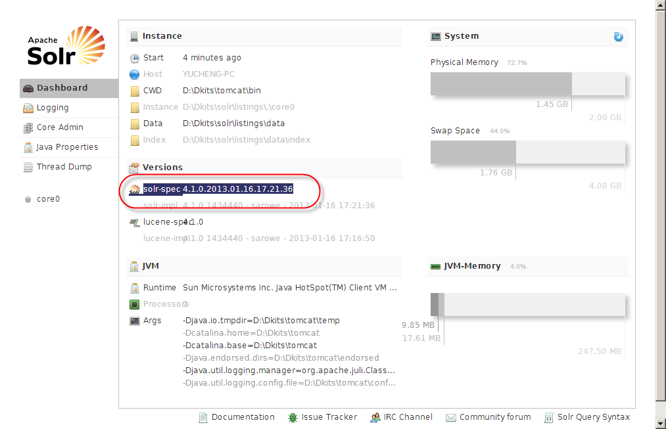666x429 pixels.
Task: Click the System monitor icon
Action: (436, 37)
